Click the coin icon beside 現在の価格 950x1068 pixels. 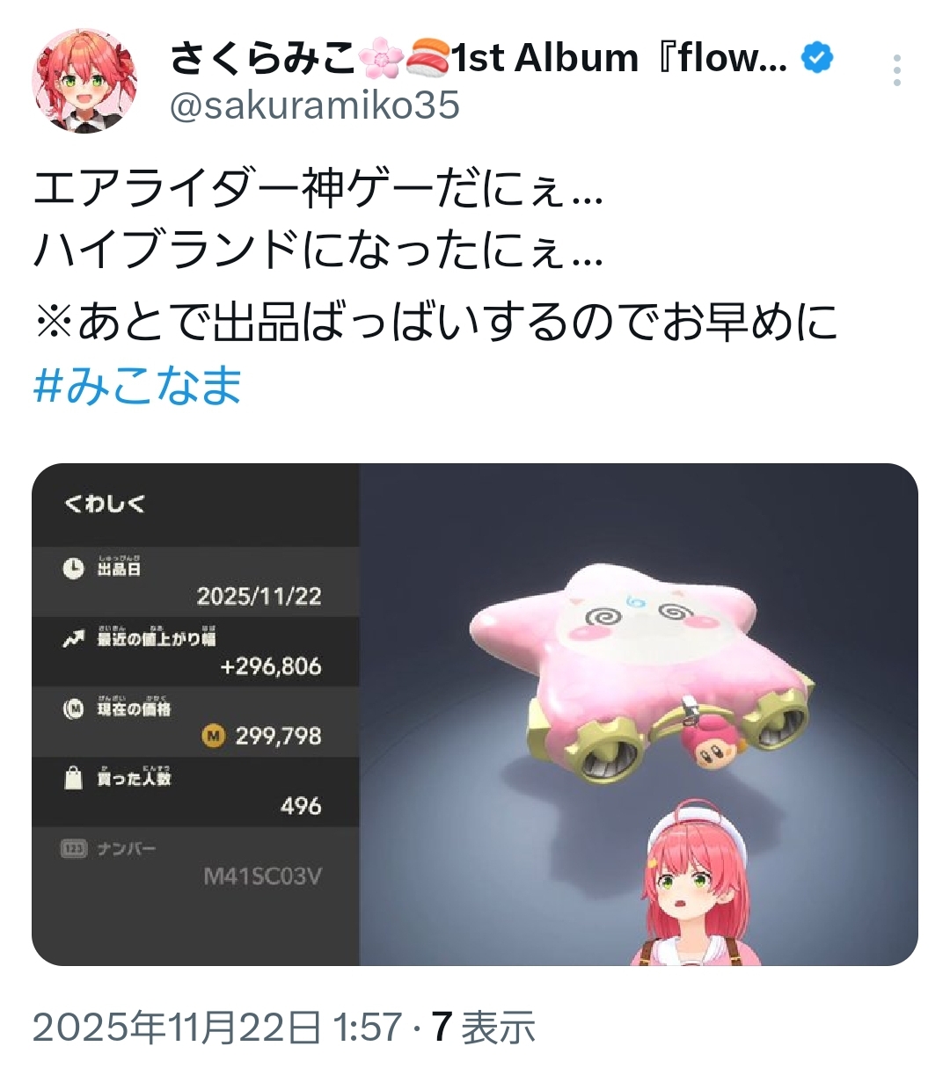click(74, 708)
